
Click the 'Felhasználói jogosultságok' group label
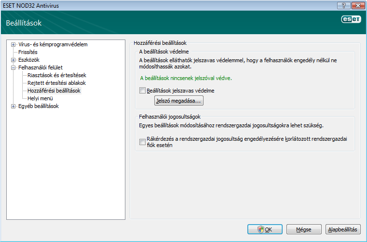pos(170,117)
